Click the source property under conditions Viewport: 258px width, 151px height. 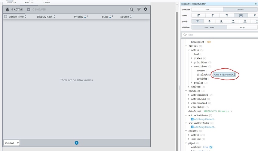202,71
